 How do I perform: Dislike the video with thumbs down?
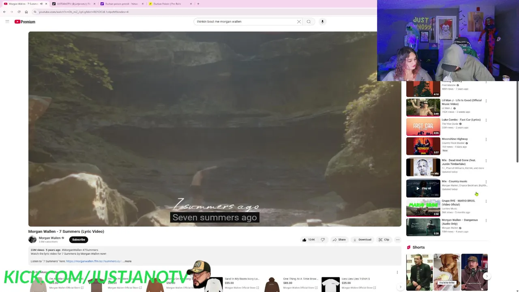pyautogui.click(x=323, y=240)
